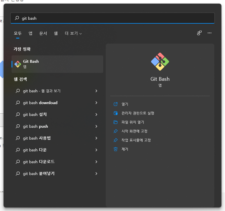Click the magnifier icon beside 'git bash push'
The width and height of the screenshot is (225, 211).
tap(18, 126)
